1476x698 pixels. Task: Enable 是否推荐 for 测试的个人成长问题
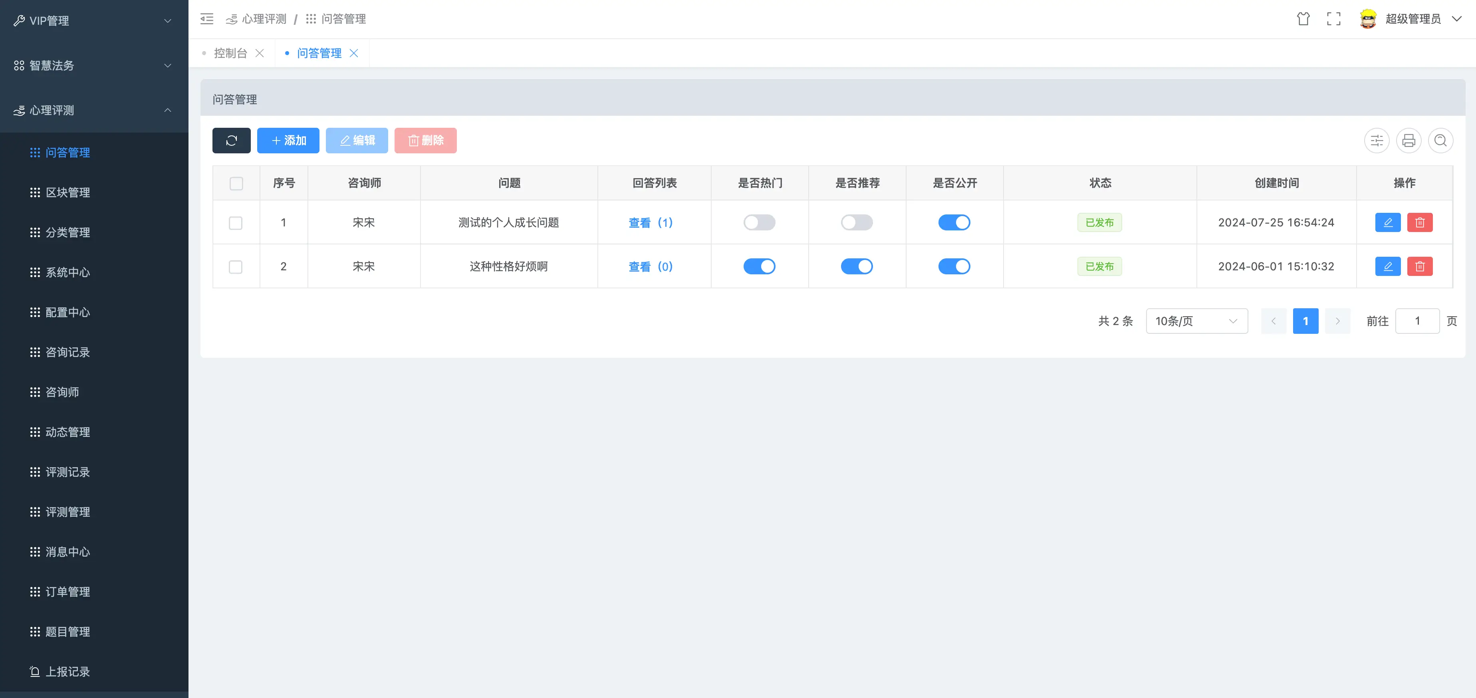point(857,222)
